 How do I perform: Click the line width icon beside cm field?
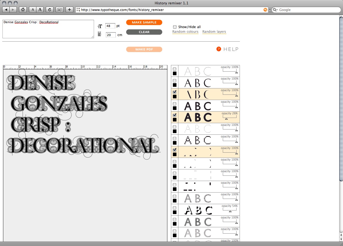[100, 34]
